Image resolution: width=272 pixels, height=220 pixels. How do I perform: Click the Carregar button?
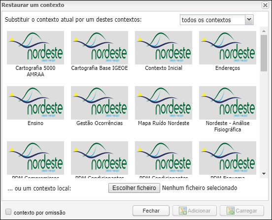pyautogui.click(x=242, y=211)
